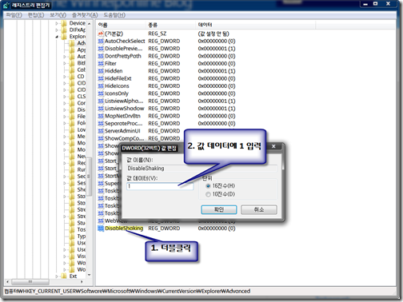Click the Hidden registry value icon
403x302 pixels.
click(101, 71)
